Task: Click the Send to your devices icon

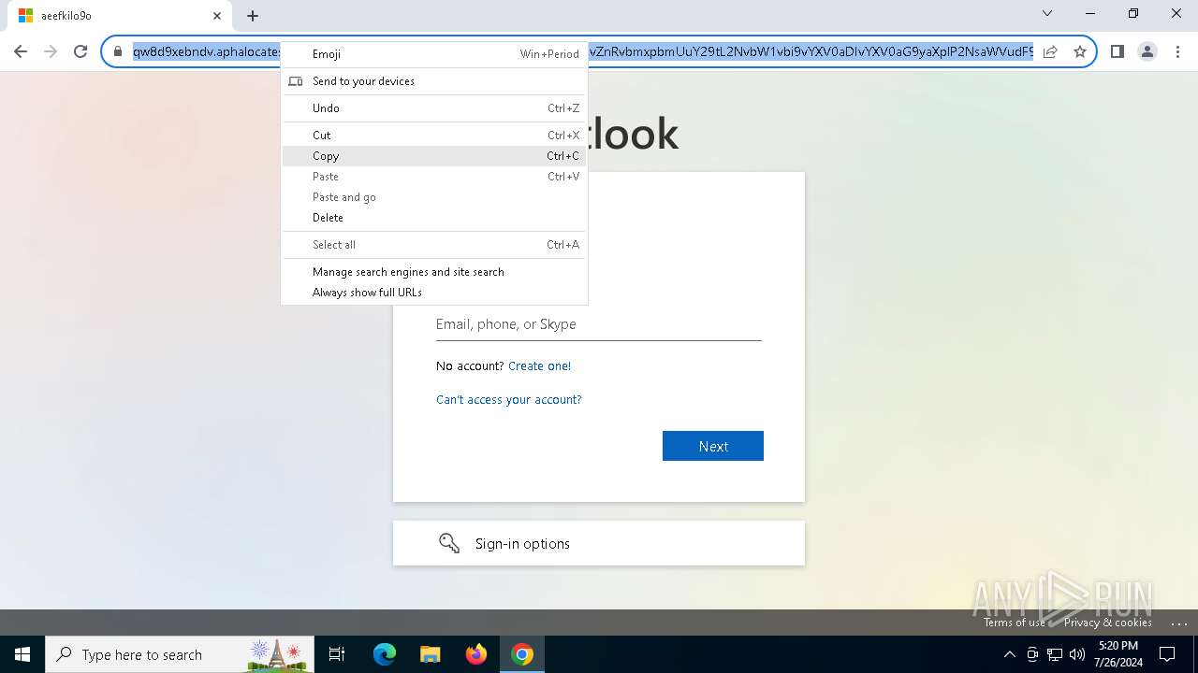Action: (296, 81)
